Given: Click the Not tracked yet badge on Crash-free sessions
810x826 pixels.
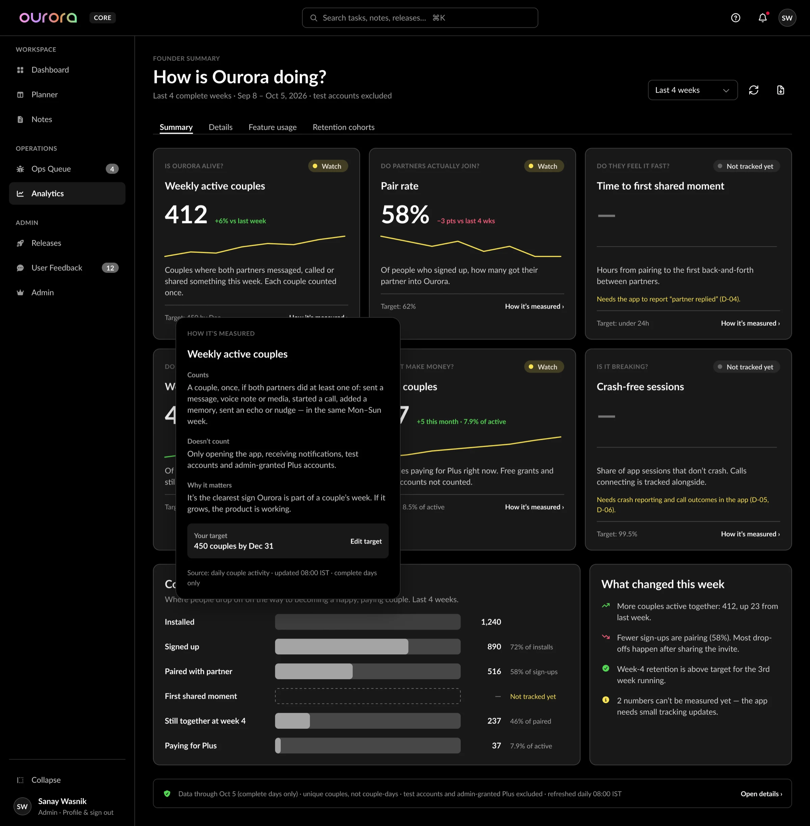Looking at the screenshot, I should coord(746,367).
